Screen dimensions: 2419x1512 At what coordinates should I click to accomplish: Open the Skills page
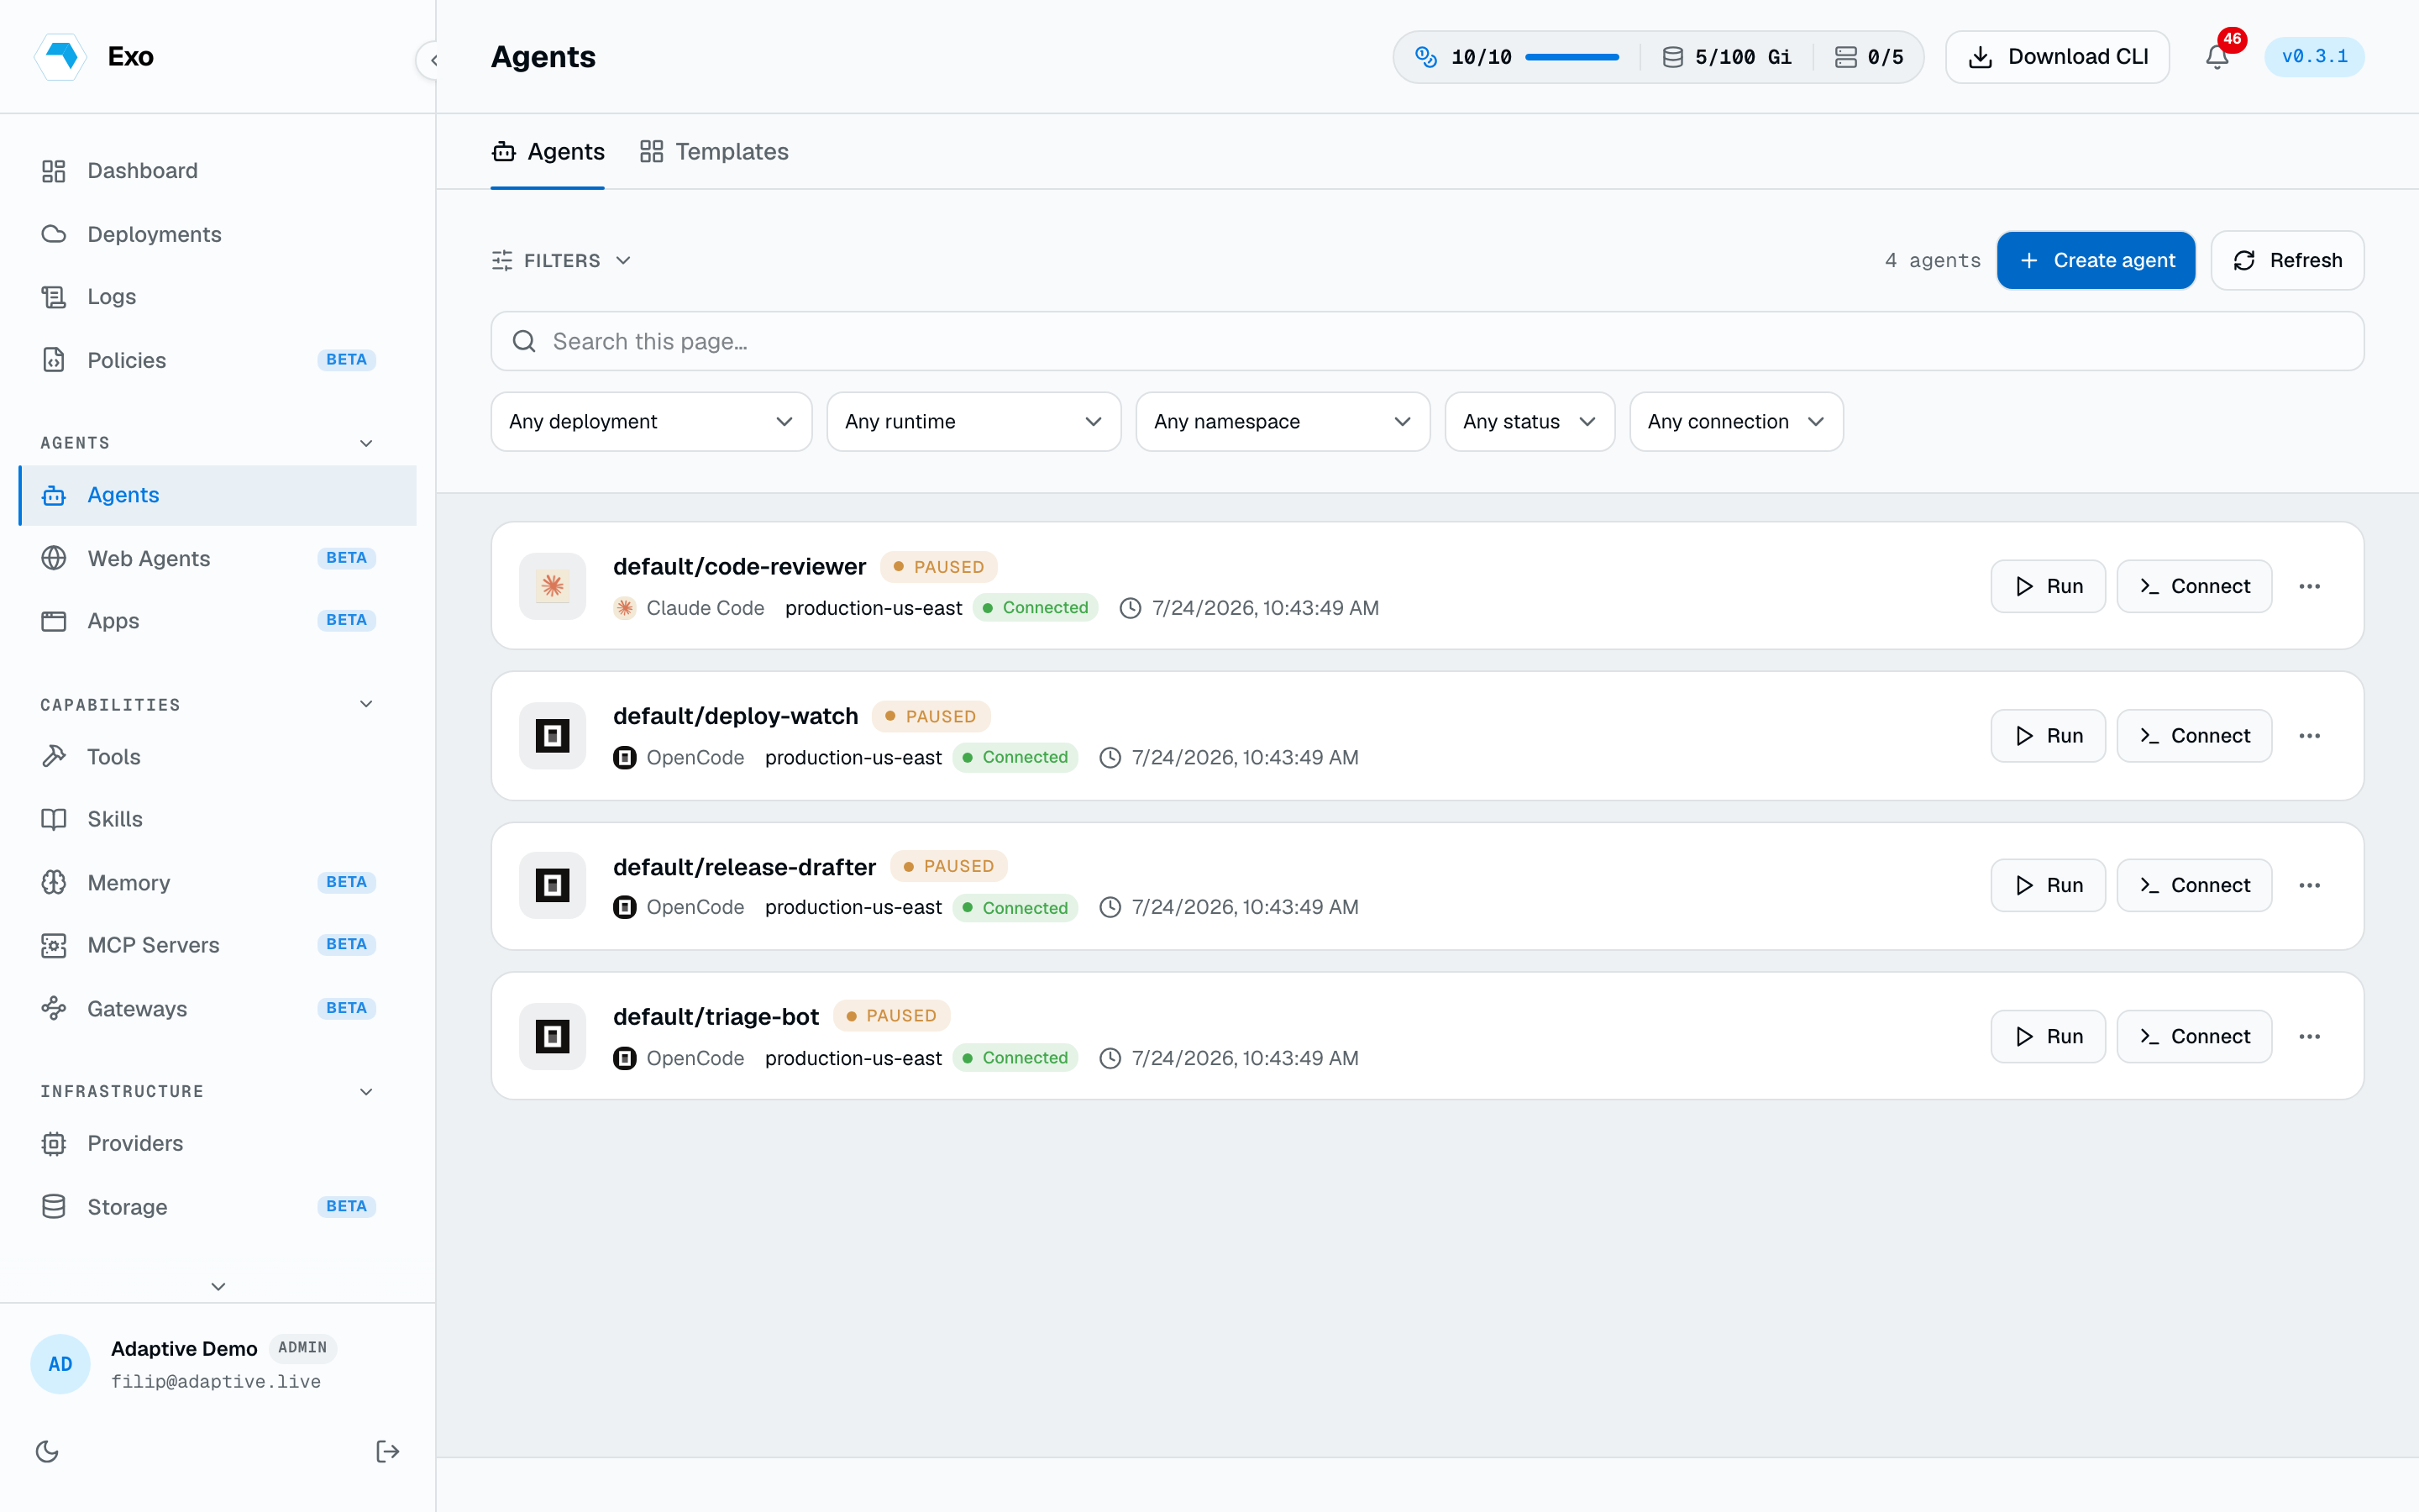tap(218, 819)
